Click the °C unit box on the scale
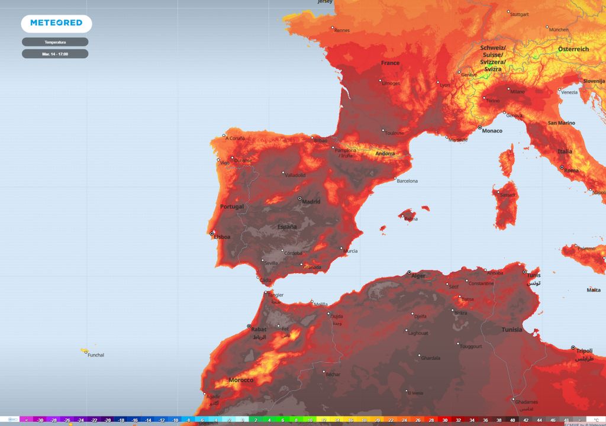 point(596,420)
